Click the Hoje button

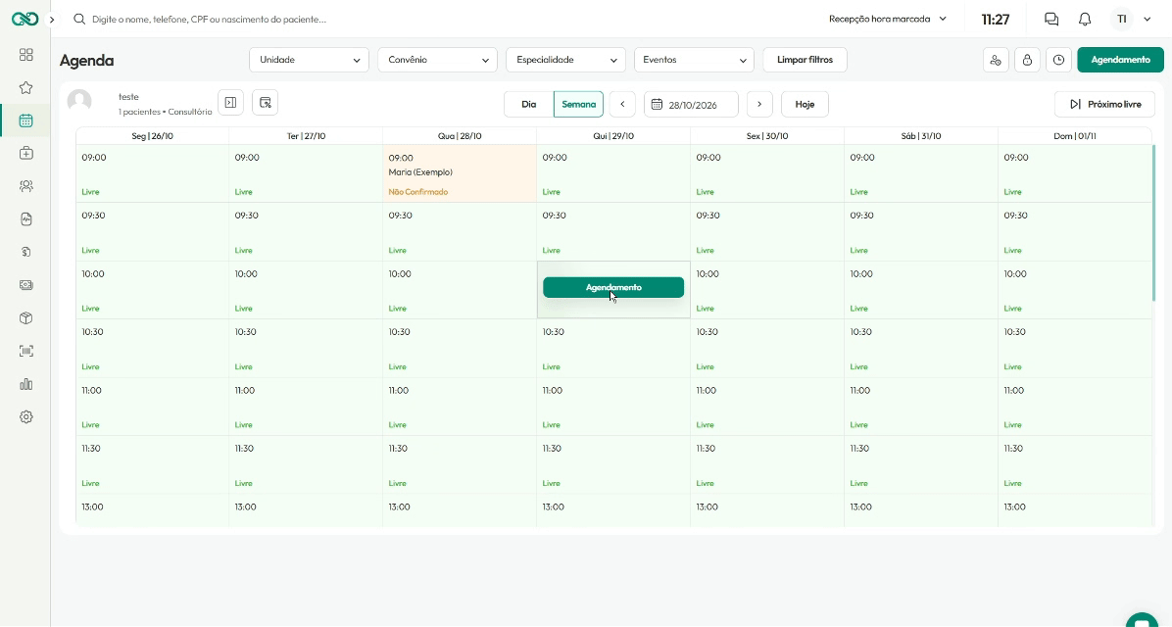click(805, 104)
